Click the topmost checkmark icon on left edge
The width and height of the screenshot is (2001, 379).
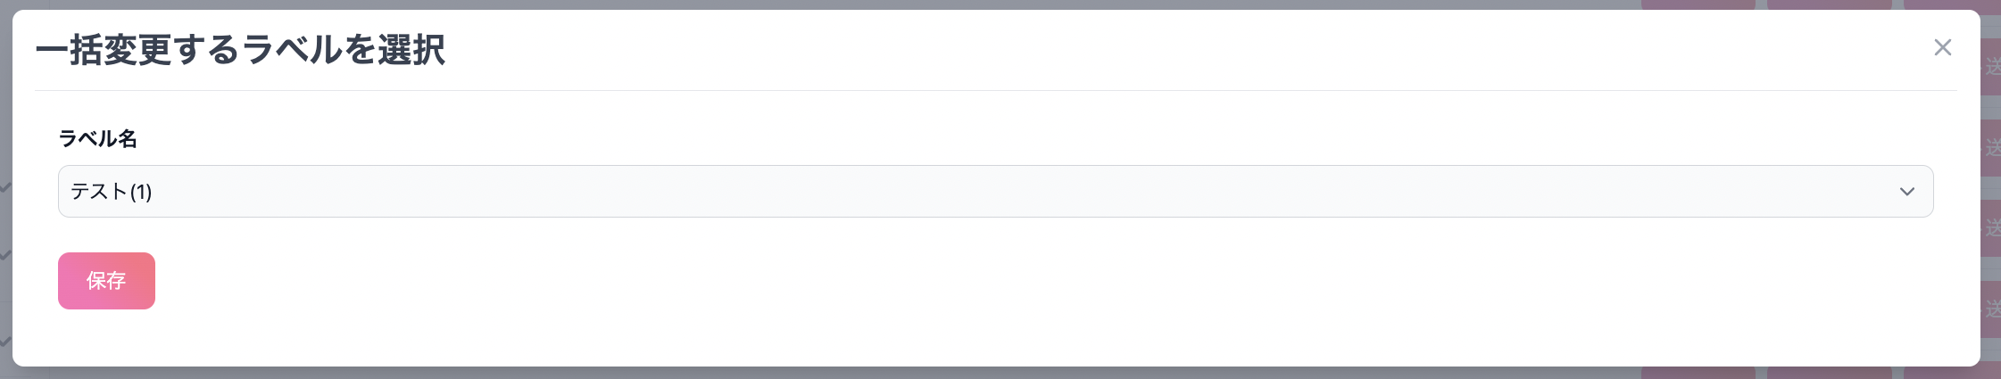pos(5,187)
